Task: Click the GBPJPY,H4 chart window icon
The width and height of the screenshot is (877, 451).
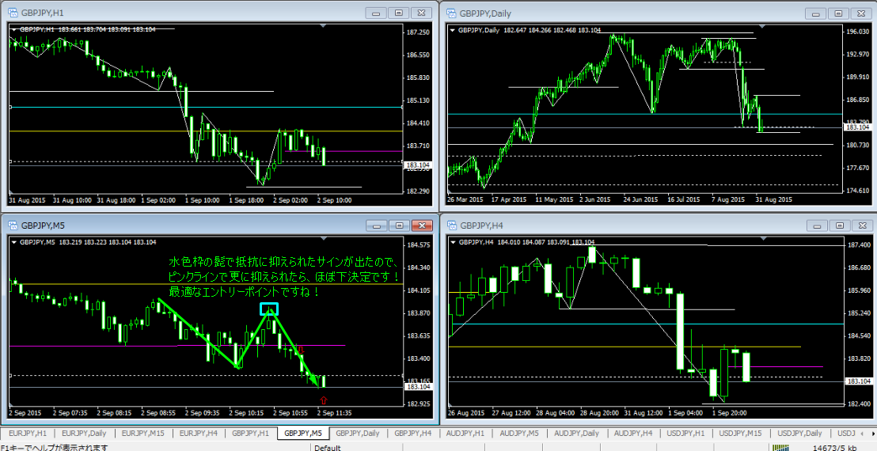Action: pos(451,225)
